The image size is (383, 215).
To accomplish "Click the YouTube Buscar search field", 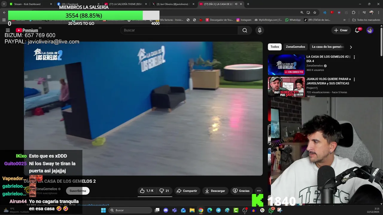I will tap(179, 30).
